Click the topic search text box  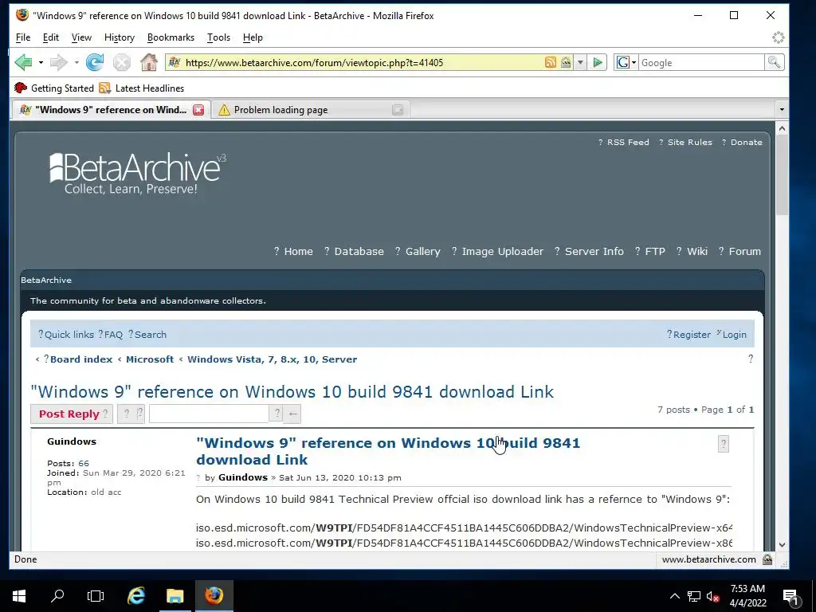tap(209, 414)
